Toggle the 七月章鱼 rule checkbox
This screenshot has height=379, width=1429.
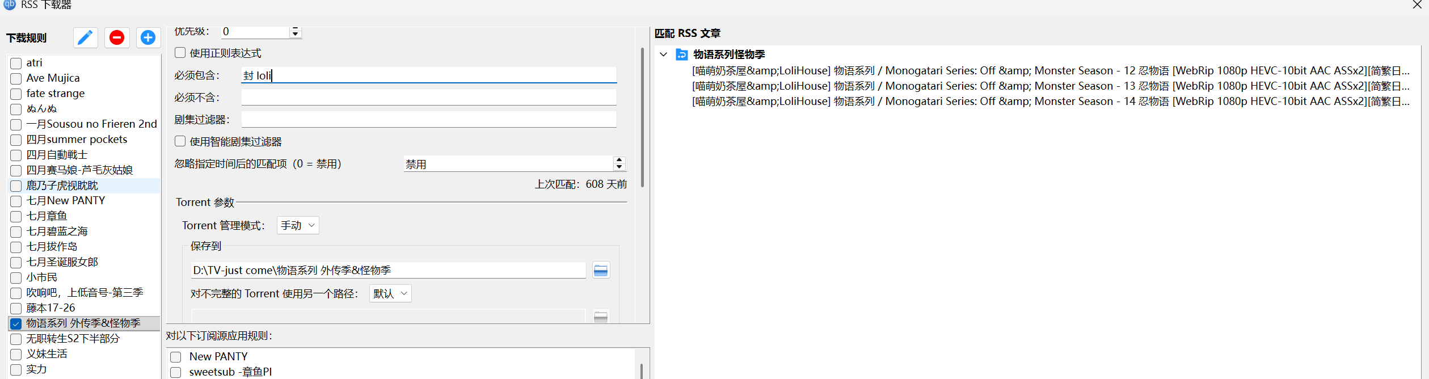pos(16,216)
